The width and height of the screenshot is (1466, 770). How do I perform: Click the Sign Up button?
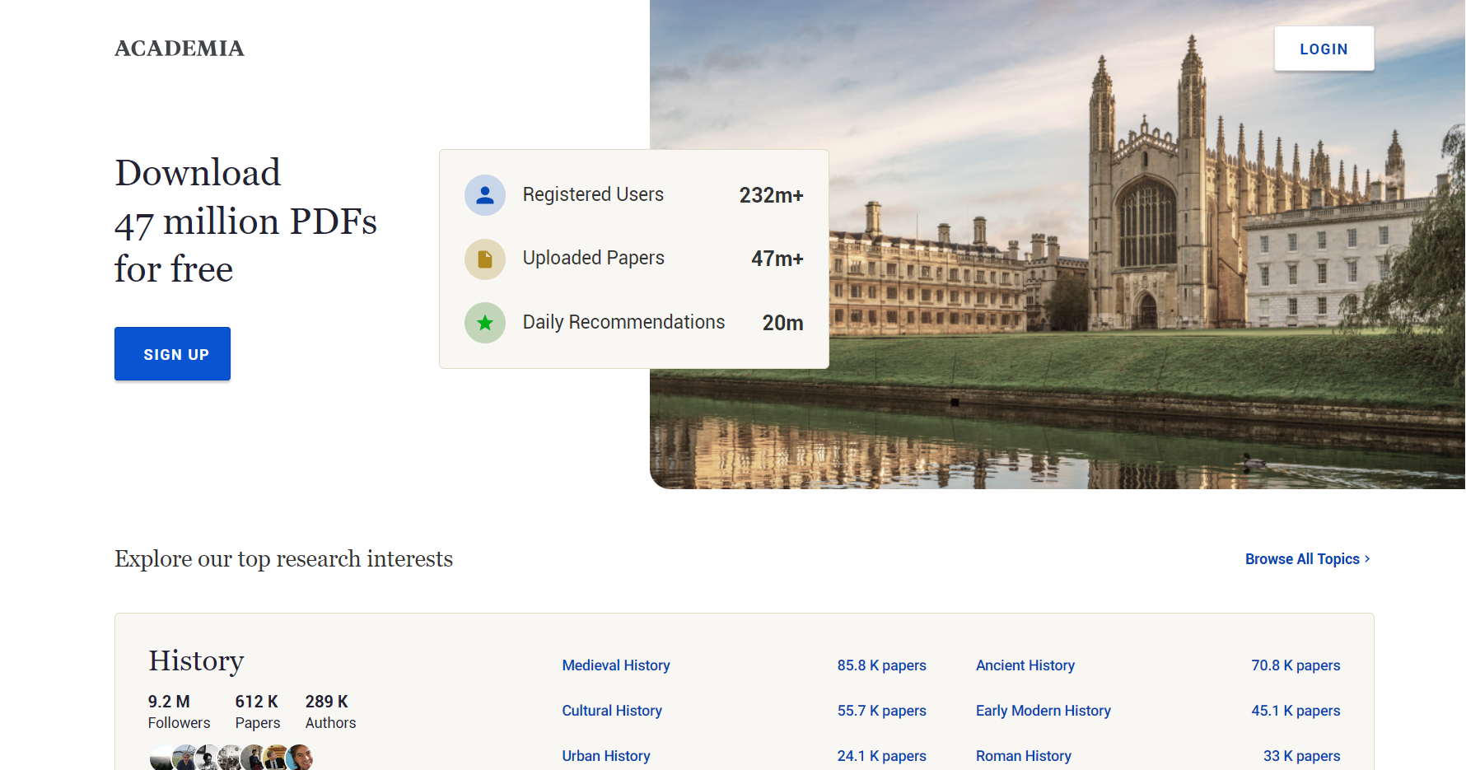172,354
